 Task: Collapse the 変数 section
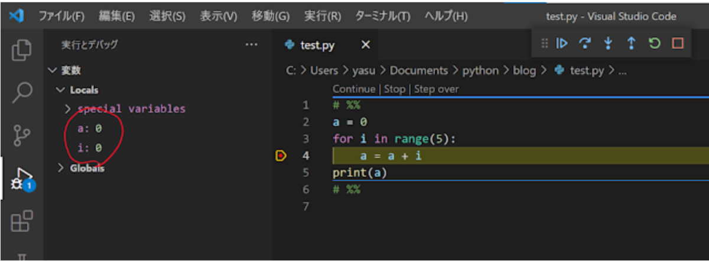(54, 71)
